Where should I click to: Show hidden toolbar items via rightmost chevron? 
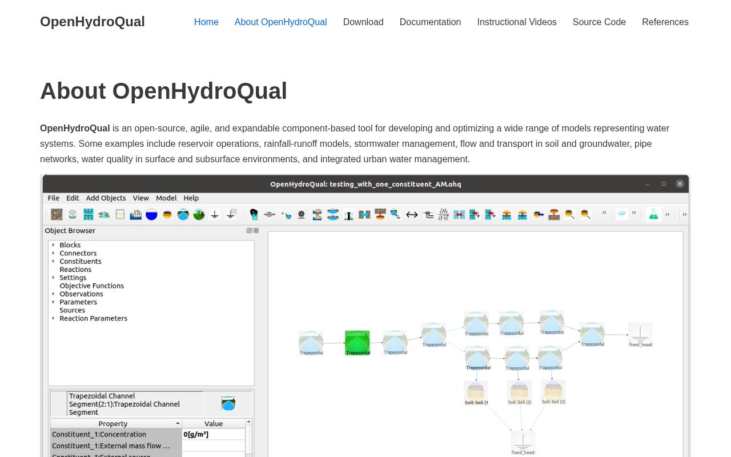tap(684, 214)
